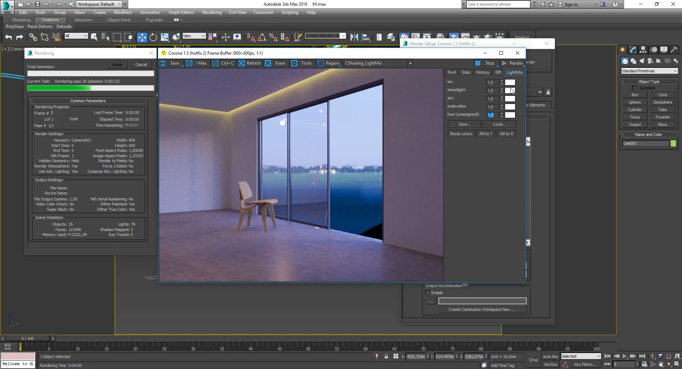682x369 pixels.
Task: Click the Pause button in Rendering dialog
Action: 117,65
